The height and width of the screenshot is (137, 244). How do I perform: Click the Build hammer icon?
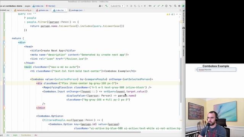pyautogui.click(x=106, y=6)
